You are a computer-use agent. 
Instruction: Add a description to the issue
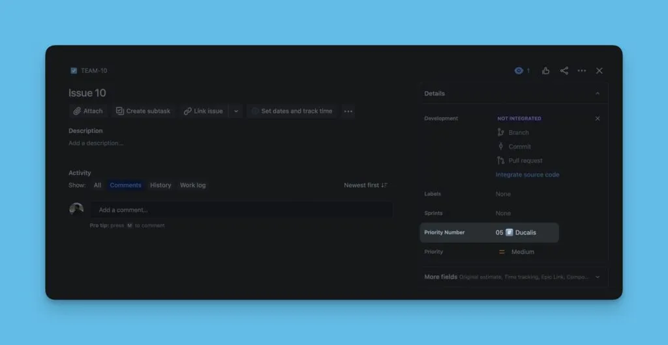(96, 143)
